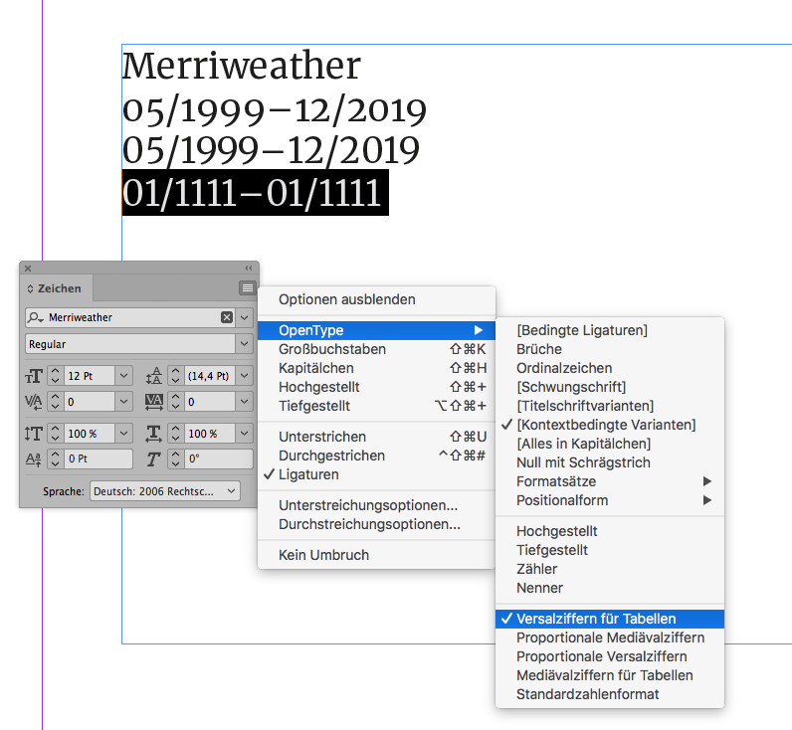Open the font style Regular dropdown
The image size is (792, 730).
click(x=245, y=344)
